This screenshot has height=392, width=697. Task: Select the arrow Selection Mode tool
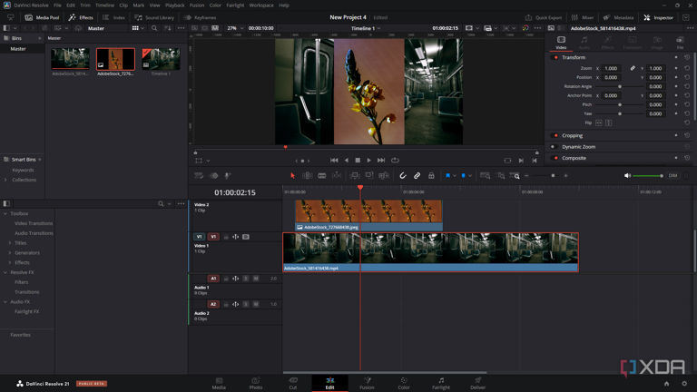tap(292, 175)
